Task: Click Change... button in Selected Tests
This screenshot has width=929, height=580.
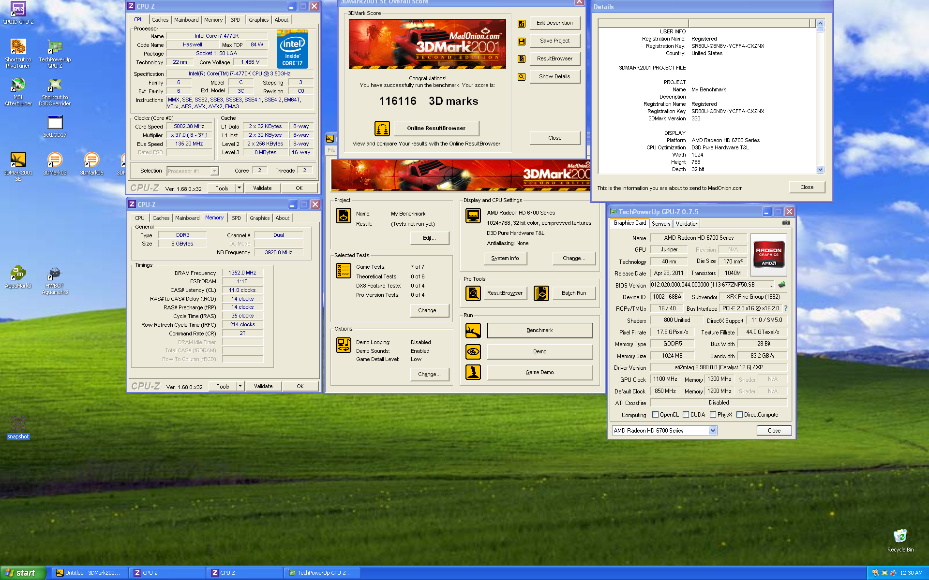Action: pos(429,311)
